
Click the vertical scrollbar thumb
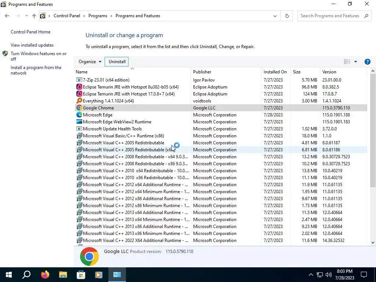pos(373,131)
